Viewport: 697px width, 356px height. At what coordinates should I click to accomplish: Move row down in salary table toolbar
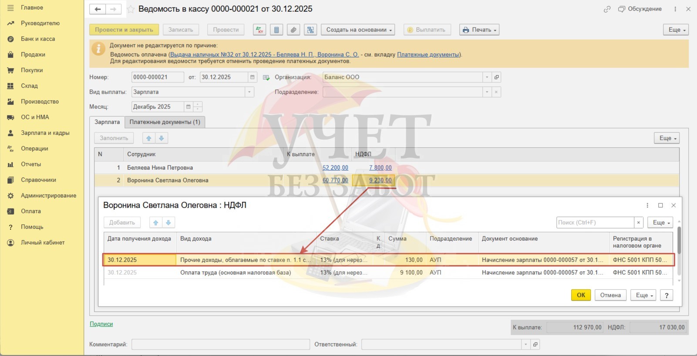click(162, 138)
